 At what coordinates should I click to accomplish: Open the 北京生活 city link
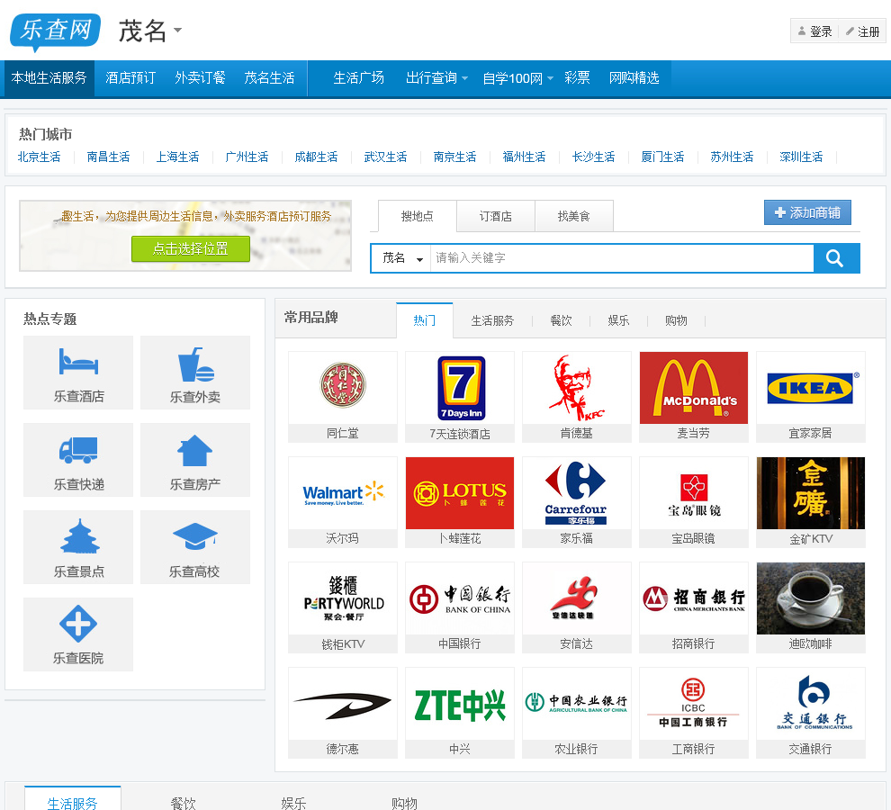40,157
